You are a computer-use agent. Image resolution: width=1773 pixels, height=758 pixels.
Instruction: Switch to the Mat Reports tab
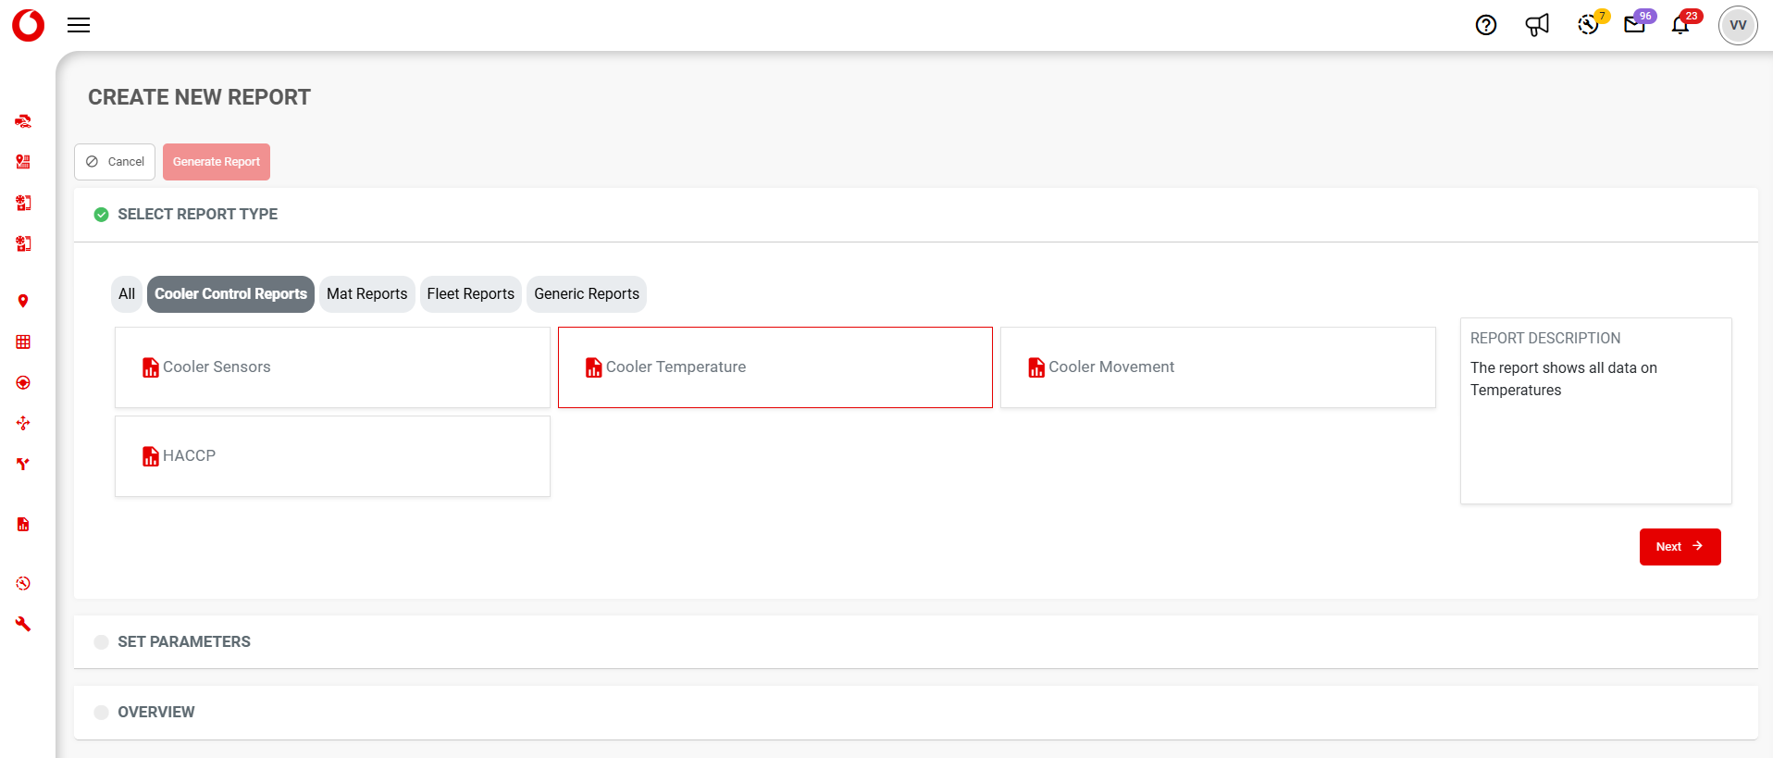(x=366, y=294)
